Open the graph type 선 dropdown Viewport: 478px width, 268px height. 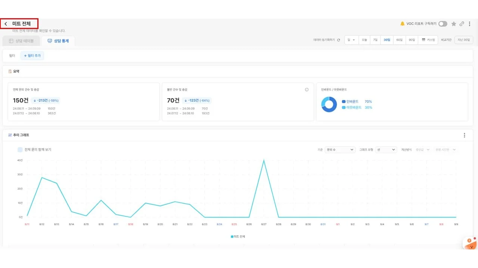[x=386, y=150]
